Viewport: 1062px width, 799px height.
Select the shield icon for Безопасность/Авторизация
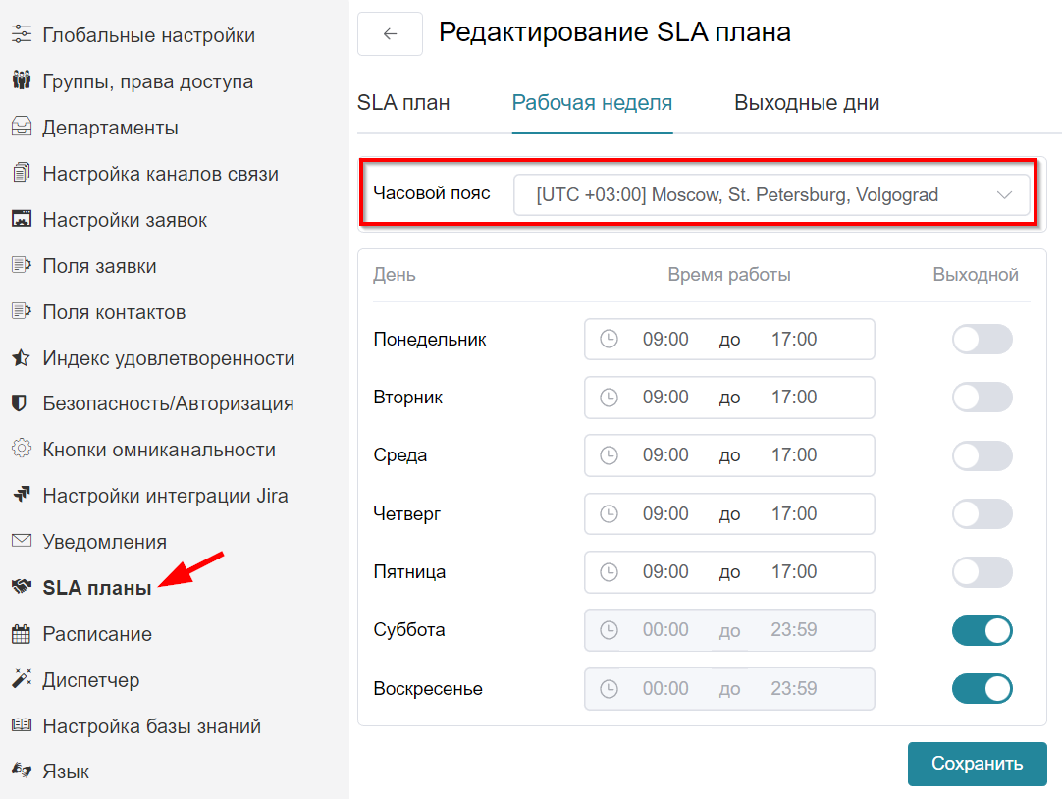pyautogui.click(x=22, y=403)
